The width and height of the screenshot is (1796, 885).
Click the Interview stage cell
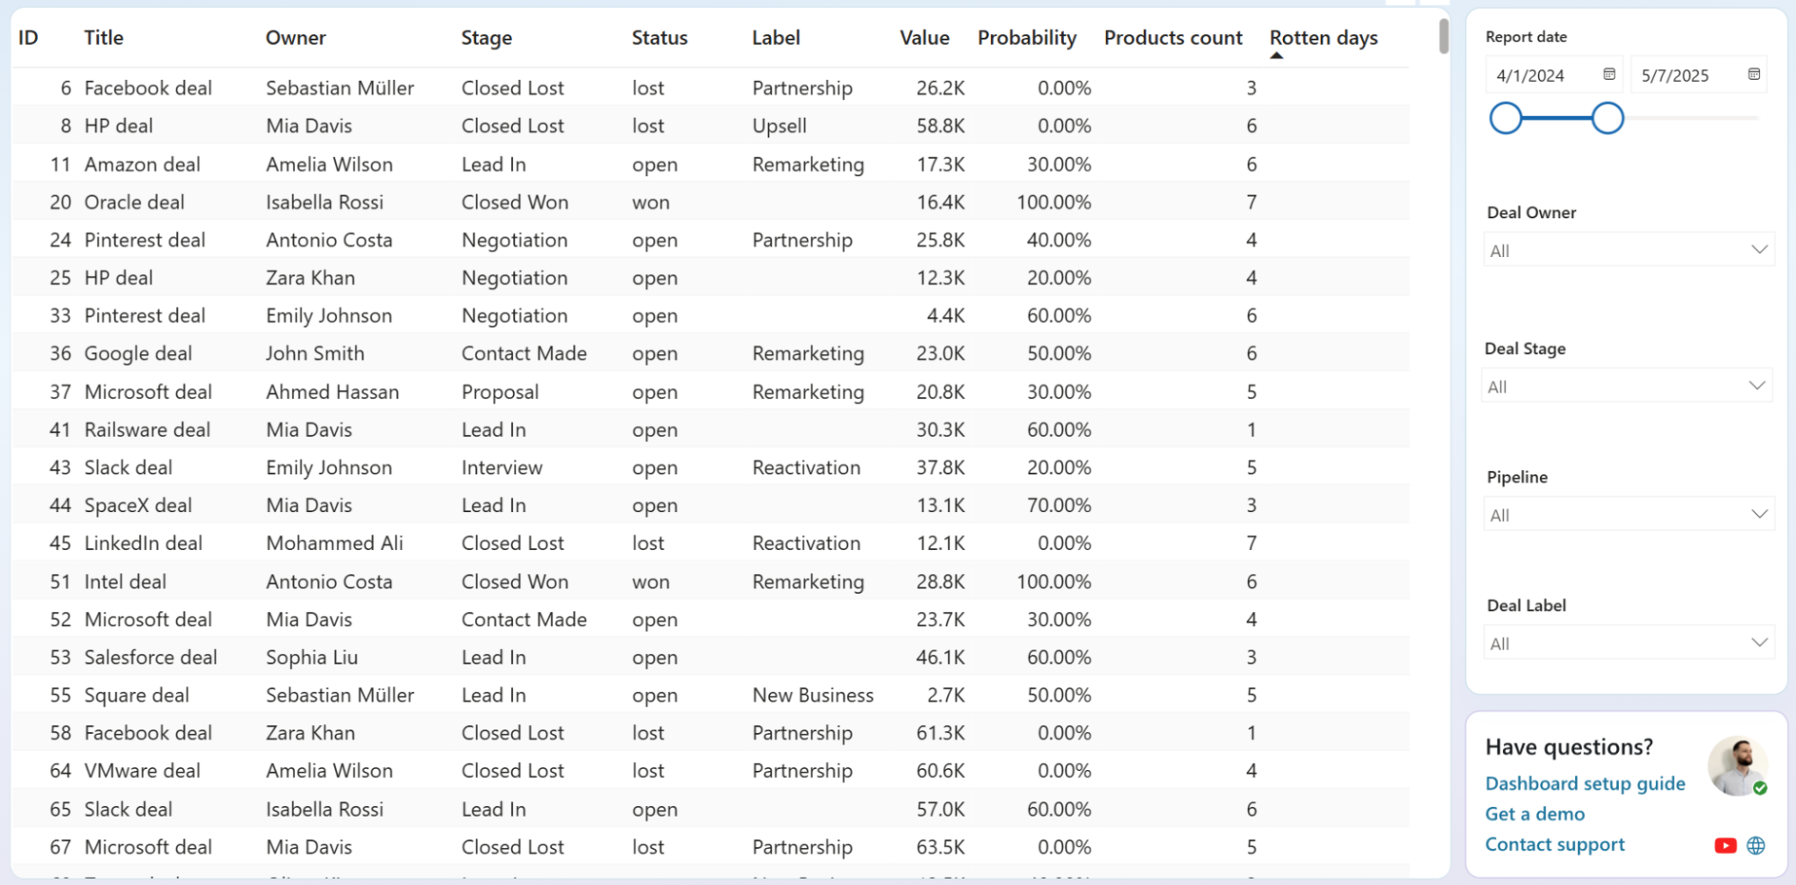pos(501,467)
